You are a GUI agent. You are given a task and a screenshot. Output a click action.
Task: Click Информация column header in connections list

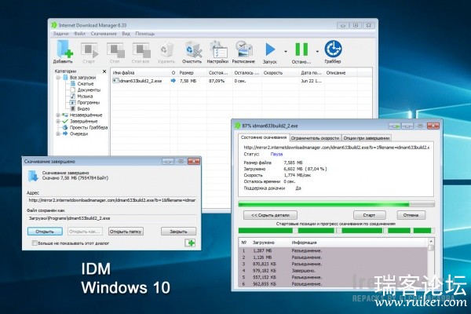pyautogui.click(x=304, y=243)
